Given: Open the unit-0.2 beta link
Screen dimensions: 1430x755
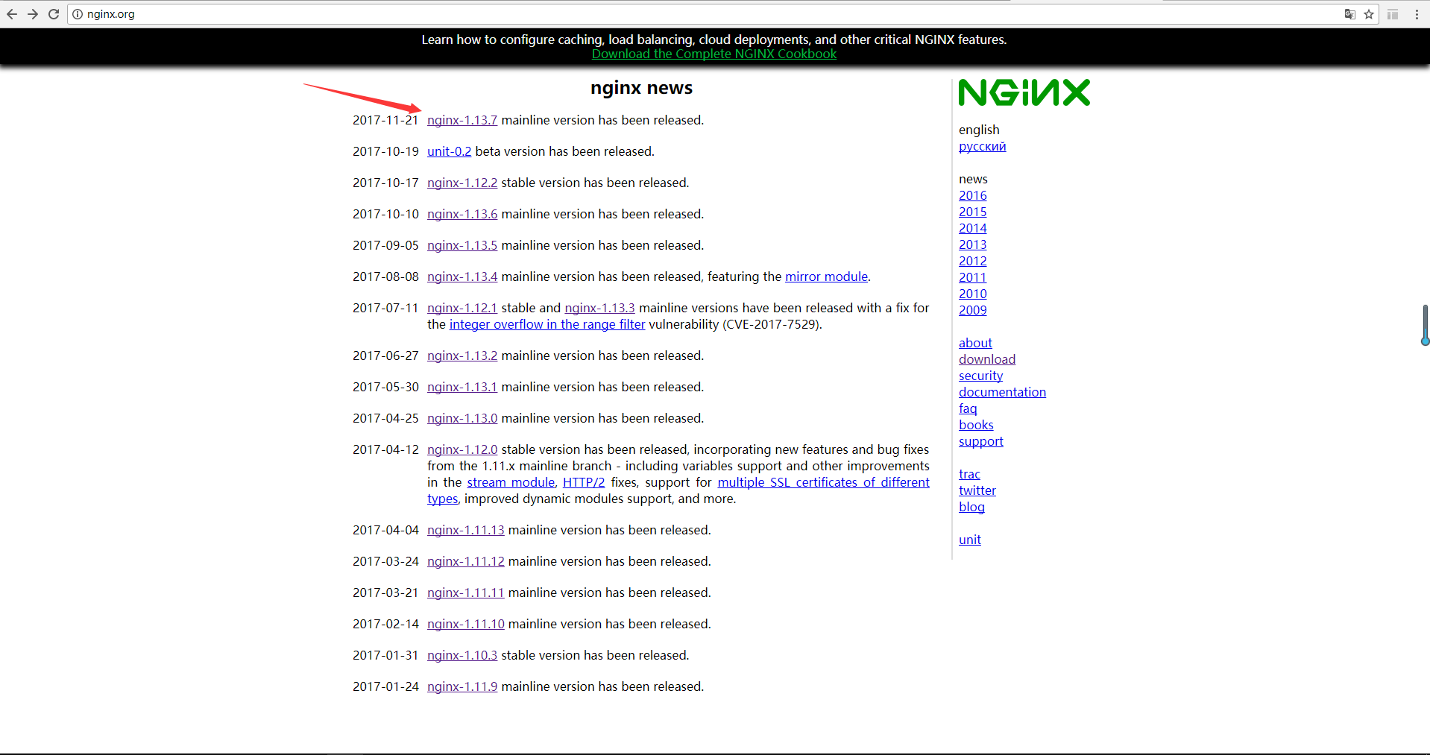Looking at the screenshot, I should (449, 151).
